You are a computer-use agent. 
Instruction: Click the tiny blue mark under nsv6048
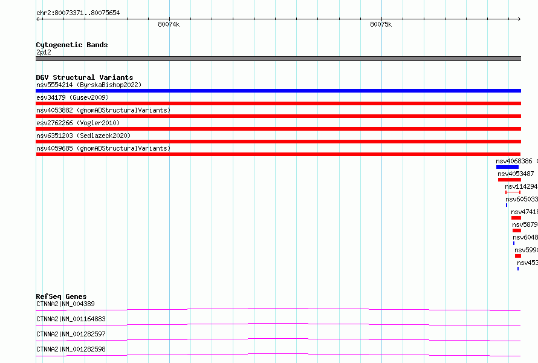click(x=514, y=243)
